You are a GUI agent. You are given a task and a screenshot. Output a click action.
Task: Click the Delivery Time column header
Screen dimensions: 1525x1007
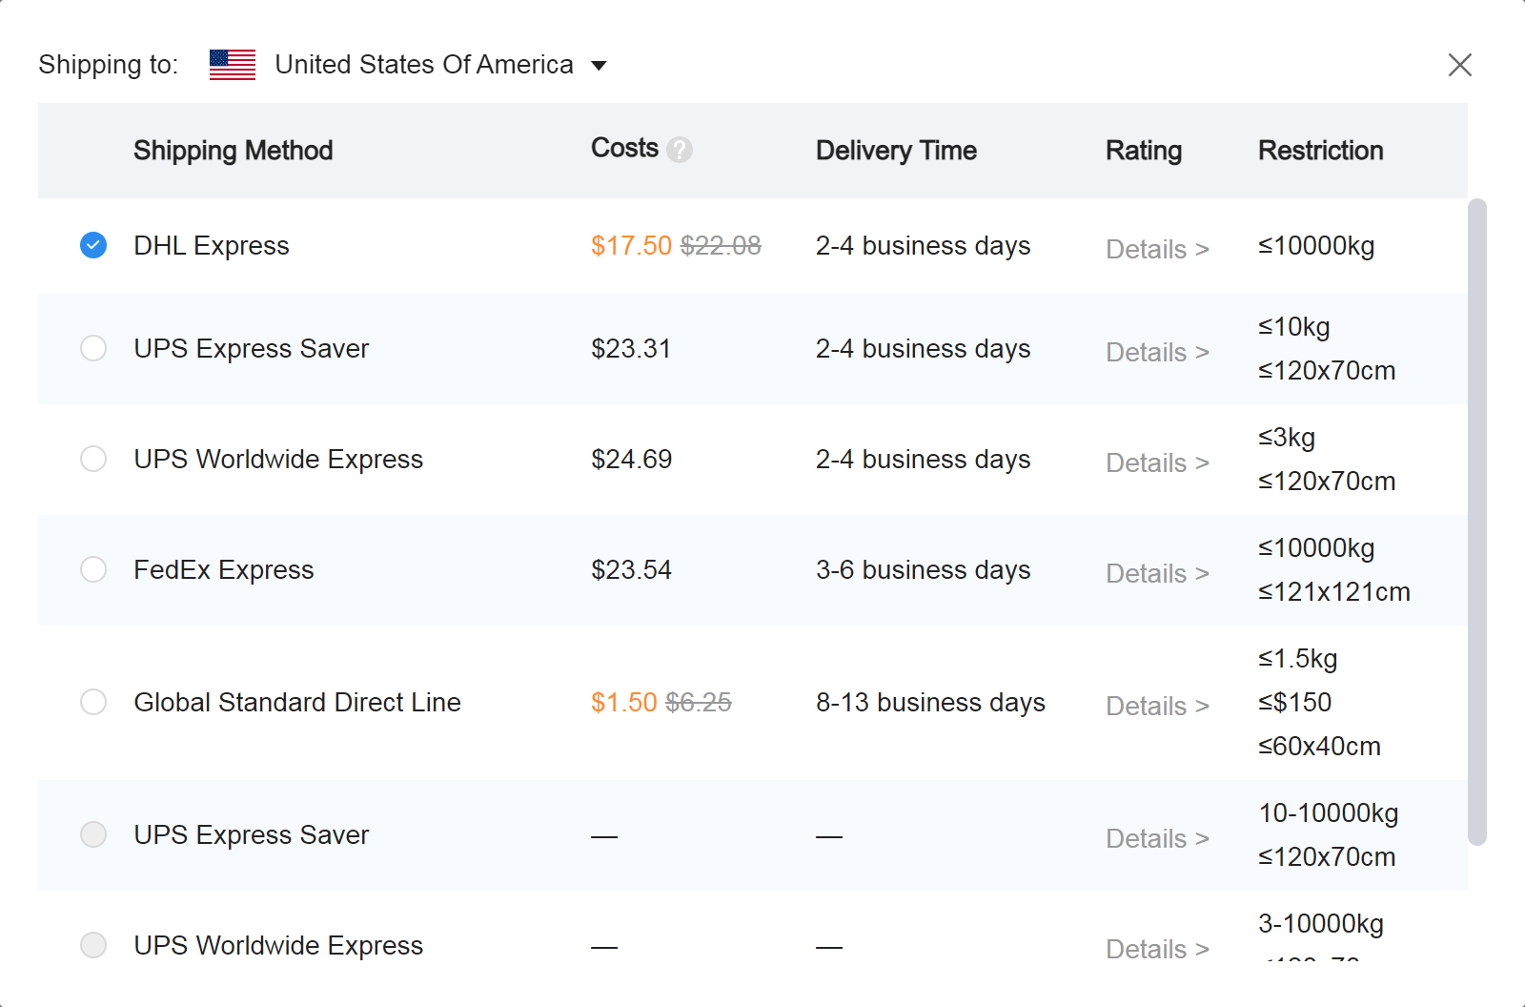896,151
